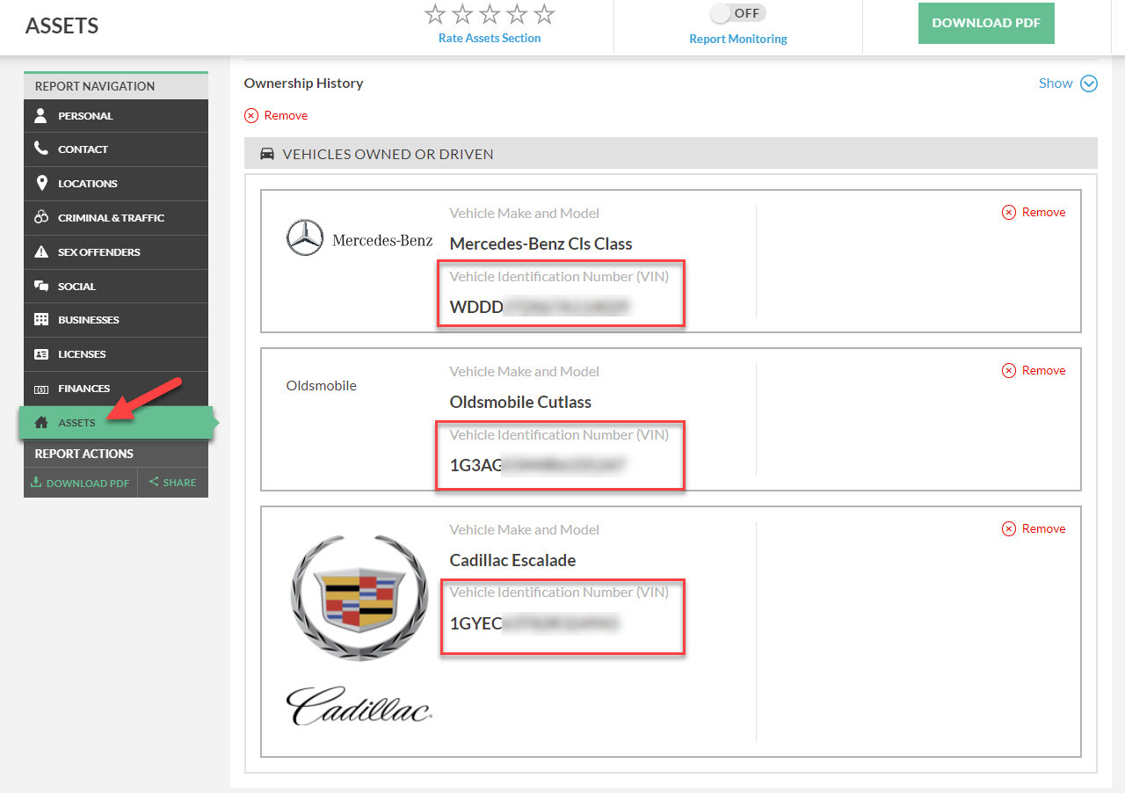
Task: Click the Share button in Report Actions
Action: point(173,483)
